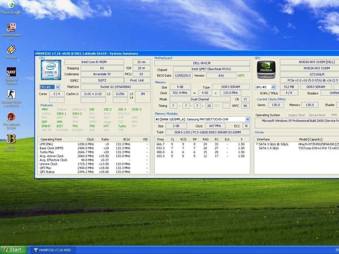This screenshot has height=254, width=339.
Task: Click the Freq column header in memory timings
Action: (x=160, y=139)
